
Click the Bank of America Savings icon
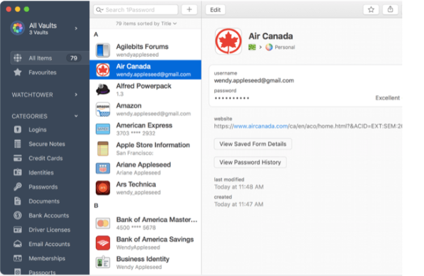click(x=103, y=243)
